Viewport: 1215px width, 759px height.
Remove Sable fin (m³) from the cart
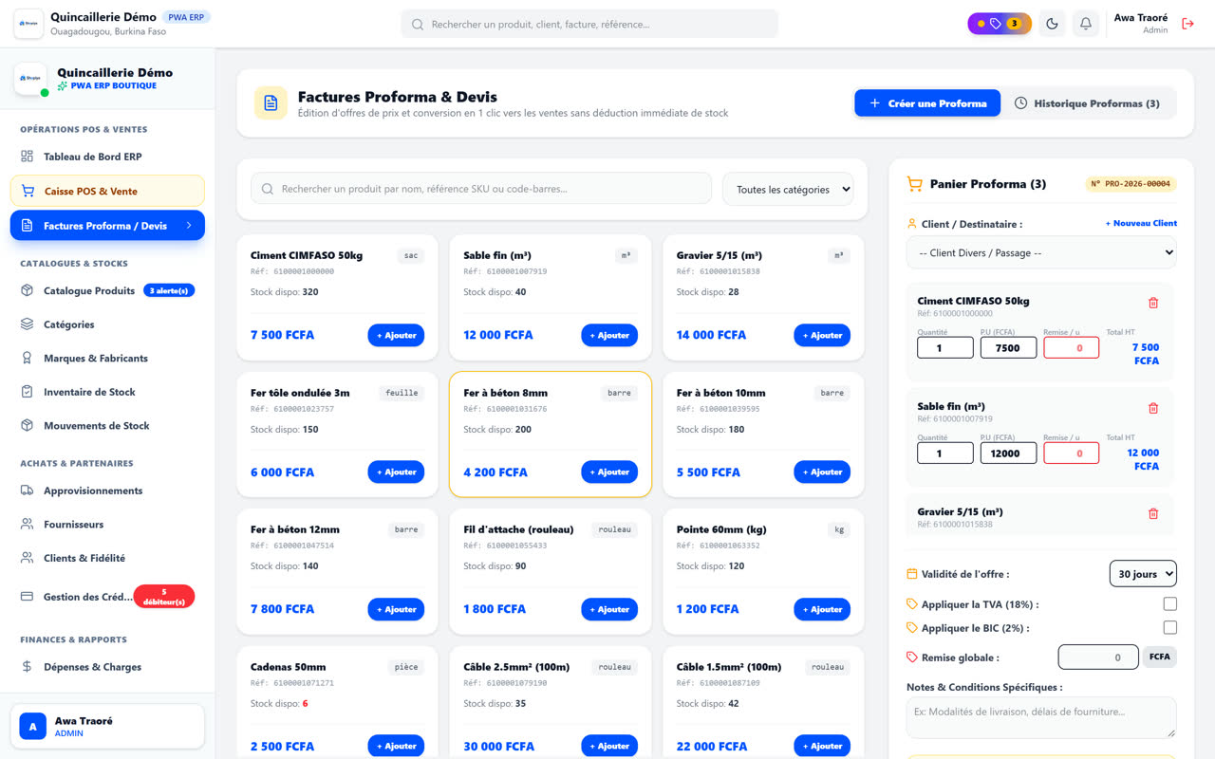[x=1153, y=408]
